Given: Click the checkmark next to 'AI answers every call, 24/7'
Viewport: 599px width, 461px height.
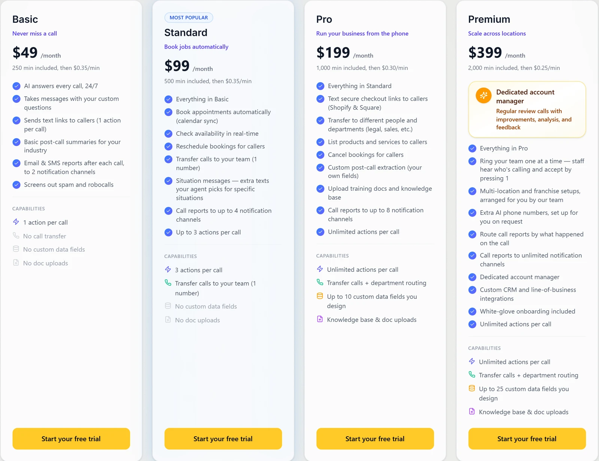Looking at the screenshot, I should pos(16,86).
